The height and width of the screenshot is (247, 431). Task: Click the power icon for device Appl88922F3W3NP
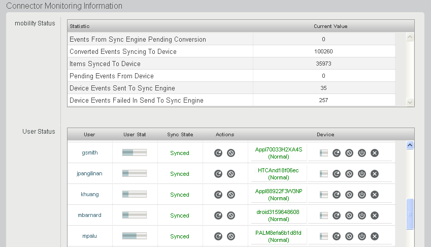[x=362, y=195]
